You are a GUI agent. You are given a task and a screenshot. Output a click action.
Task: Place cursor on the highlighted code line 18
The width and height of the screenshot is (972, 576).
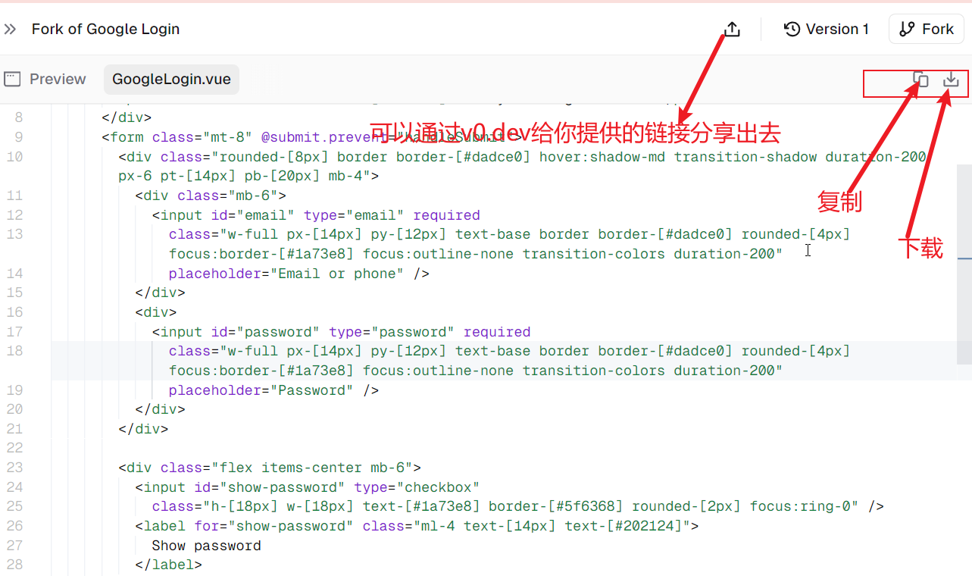click(x=455, y=350)
